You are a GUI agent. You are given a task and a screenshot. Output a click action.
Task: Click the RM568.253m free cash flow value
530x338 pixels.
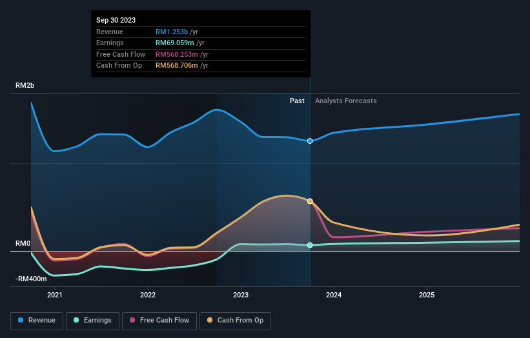point(177,54)
